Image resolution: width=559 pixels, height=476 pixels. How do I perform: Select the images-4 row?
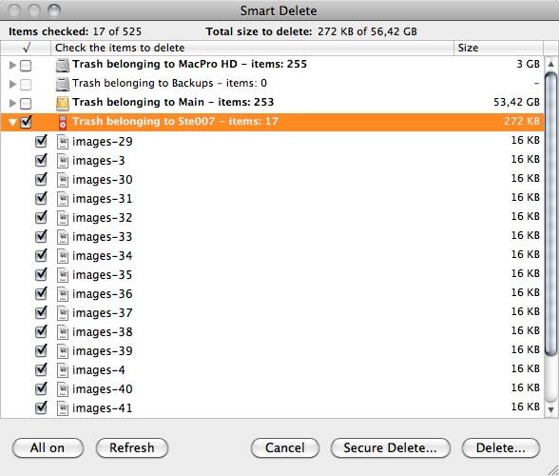tap(272, 370)
